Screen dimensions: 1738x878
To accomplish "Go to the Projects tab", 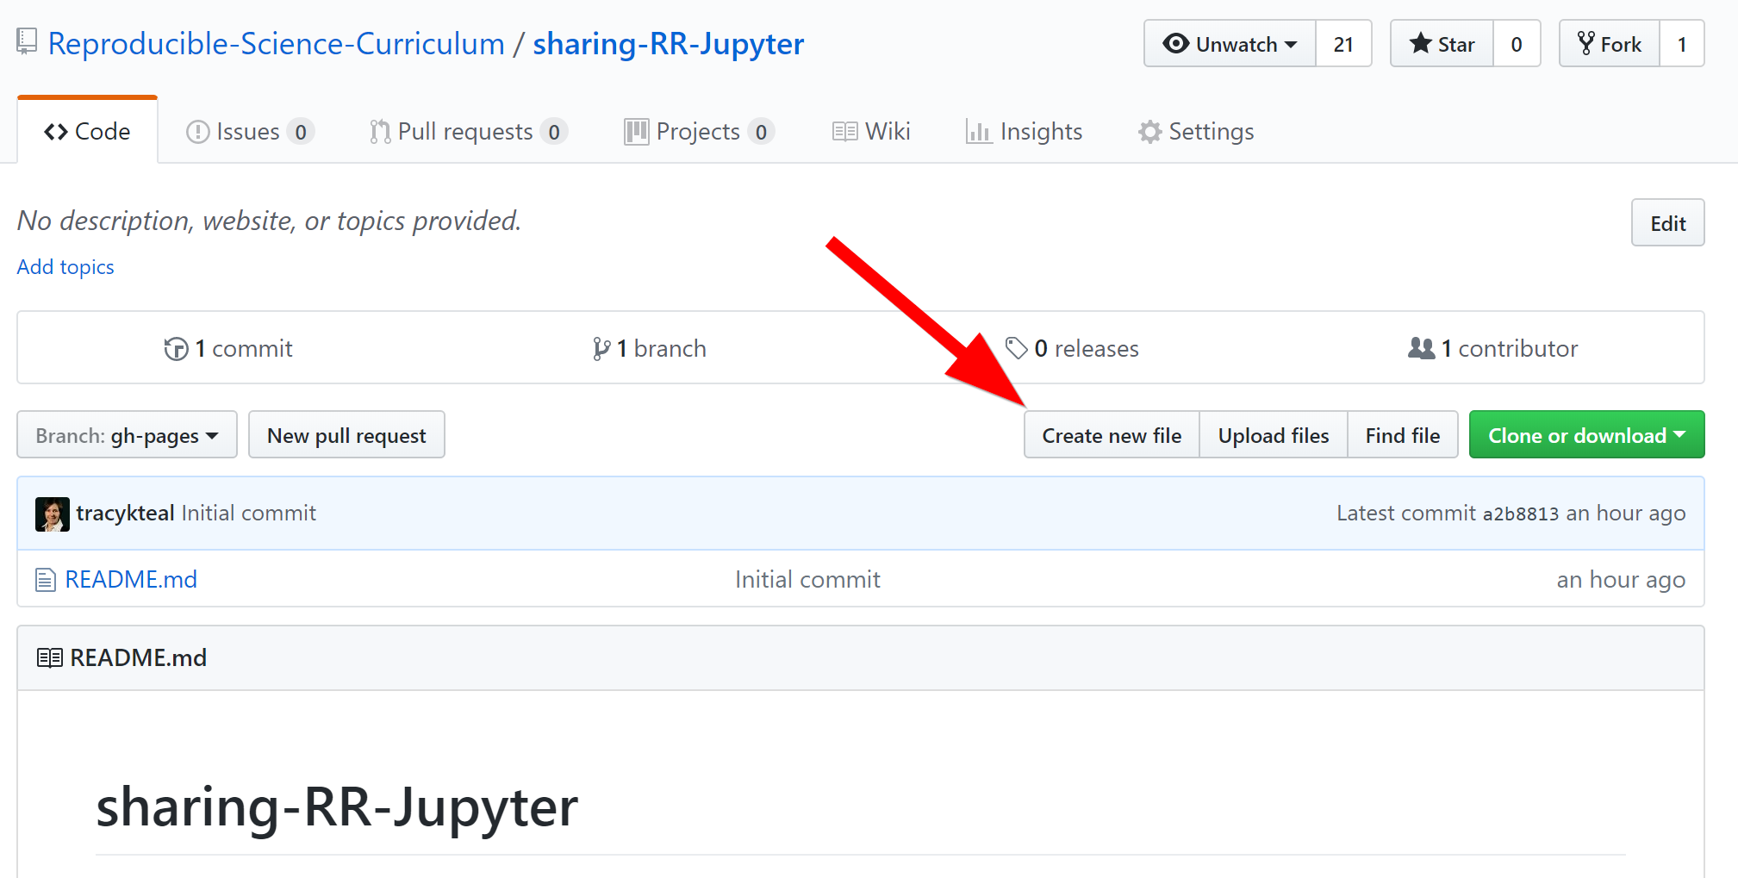I will 699,131.
